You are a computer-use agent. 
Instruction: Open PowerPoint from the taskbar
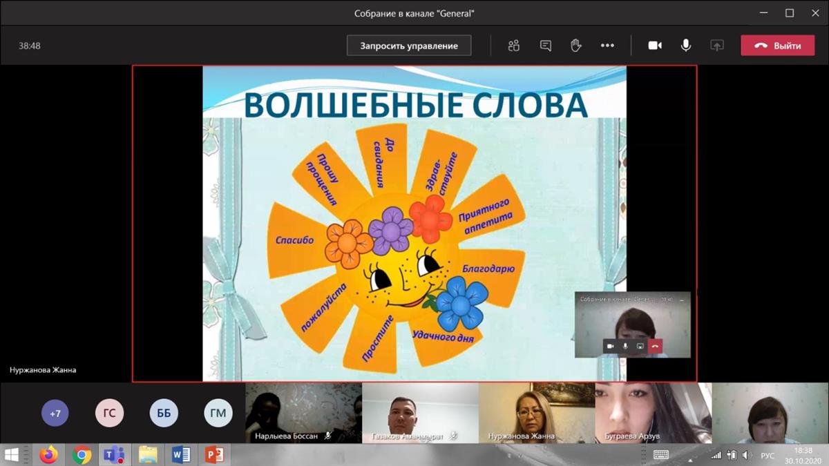point(214,455)
